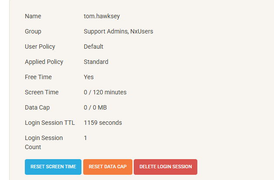Image resolution: width=274 pixels, height=180 pixels.
Task: Click the Name field label
Action: tap(33, 16)
